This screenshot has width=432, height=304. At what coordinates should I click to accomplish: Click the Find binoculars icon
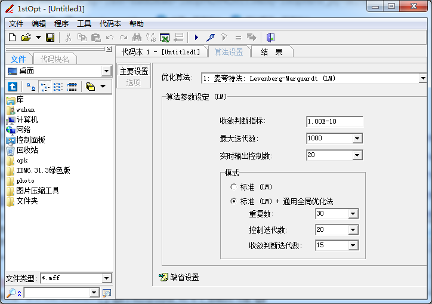[x=137, y=37]
